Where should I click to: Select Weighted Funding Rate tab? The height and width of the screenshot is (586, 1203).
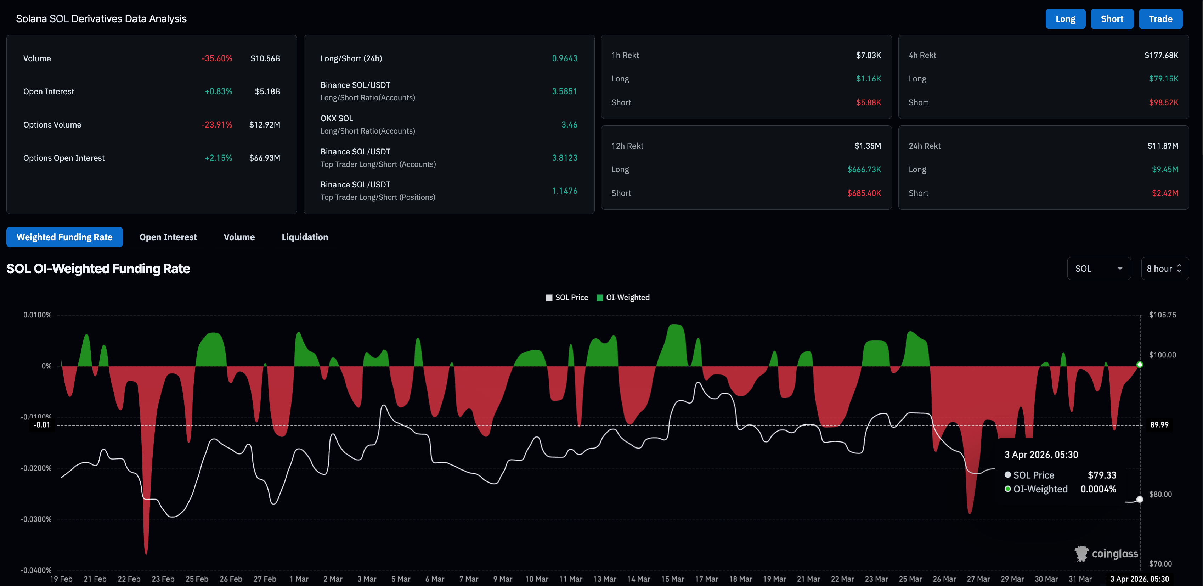[64, 237]
